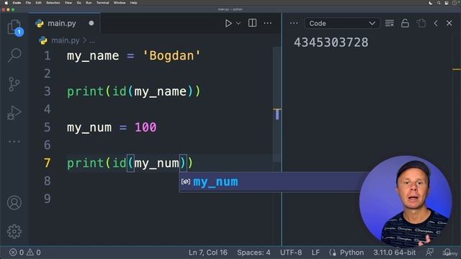Open the Edit menu
The image size is (461, 259).
[38, 3]
